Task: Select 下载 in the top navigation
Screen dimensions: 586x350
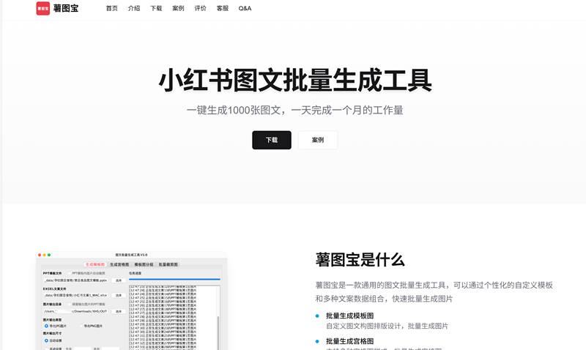Action: [156, 8]
